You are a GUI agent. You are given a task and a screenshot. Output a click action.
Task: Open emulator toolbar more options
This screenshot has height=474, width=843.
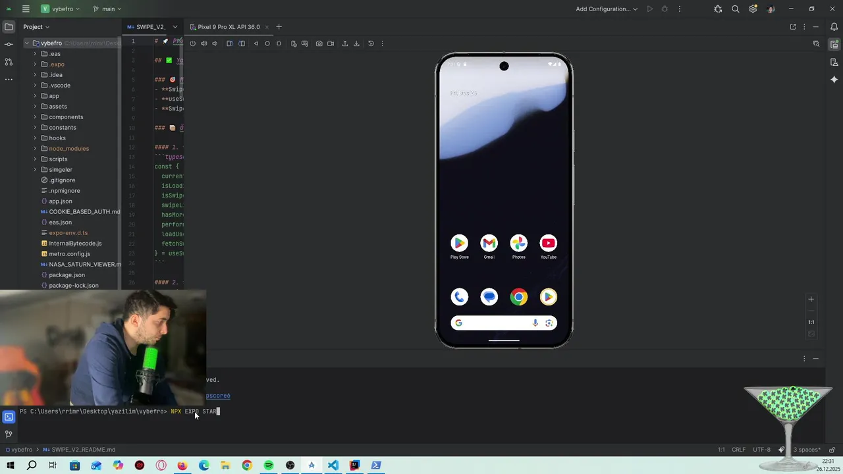click(x=382, y=43)
